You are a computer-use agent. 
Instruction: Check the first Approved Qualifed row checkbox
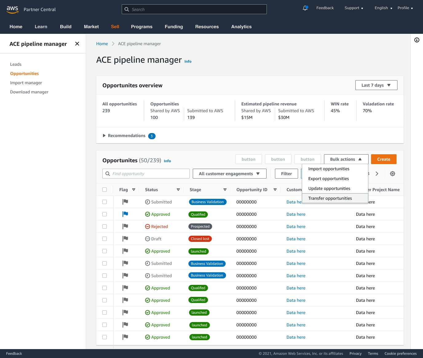point(105,214)
